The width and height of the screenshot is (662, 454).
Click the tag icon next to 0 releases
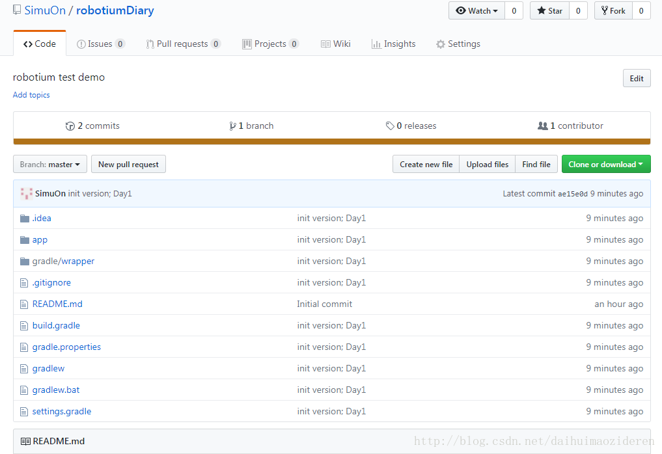coord(390,126)
